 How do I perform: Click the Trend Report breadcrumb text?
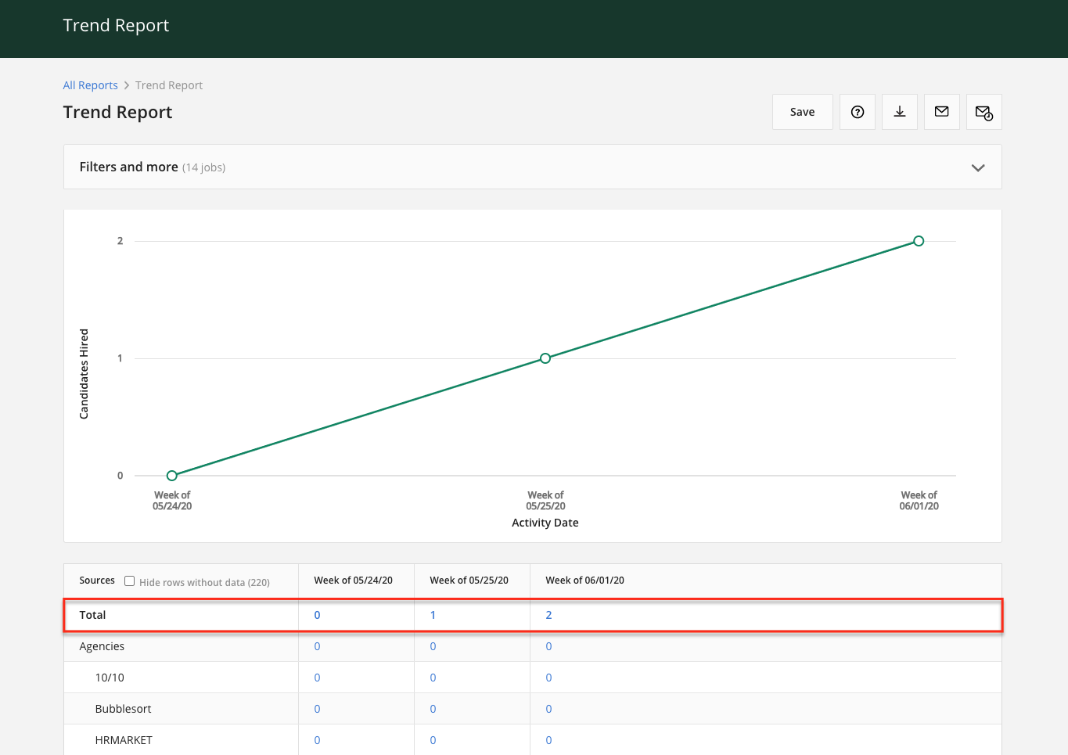coord(169,85)
